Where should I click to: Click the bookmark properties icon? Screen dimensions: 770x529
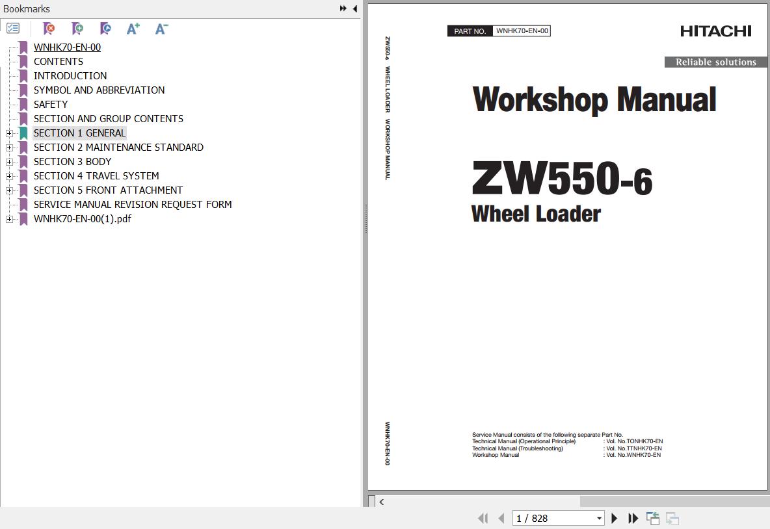(x=105, y=29)
